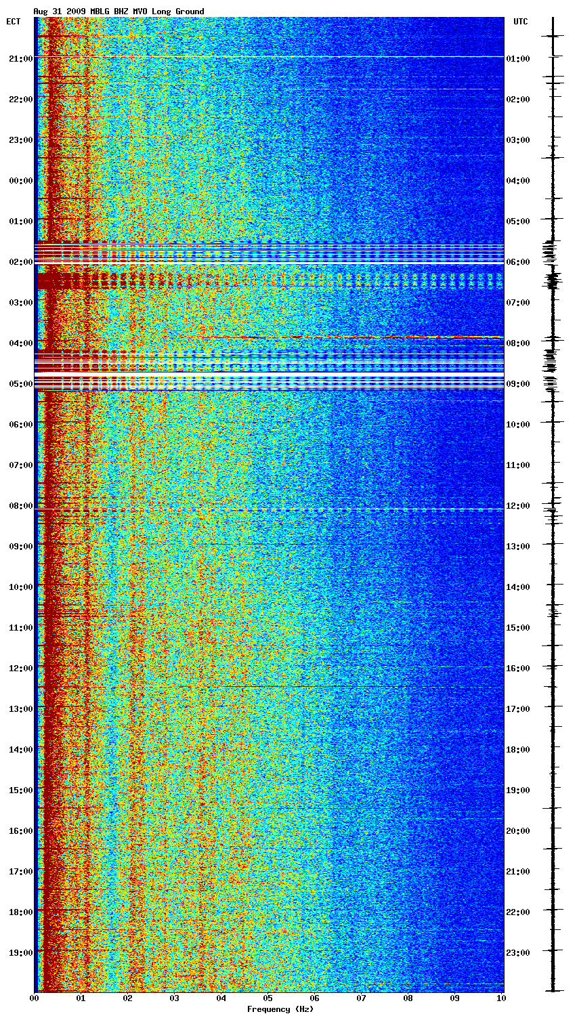Pick the 07:00 label on the ECT axis

[21, 465]
